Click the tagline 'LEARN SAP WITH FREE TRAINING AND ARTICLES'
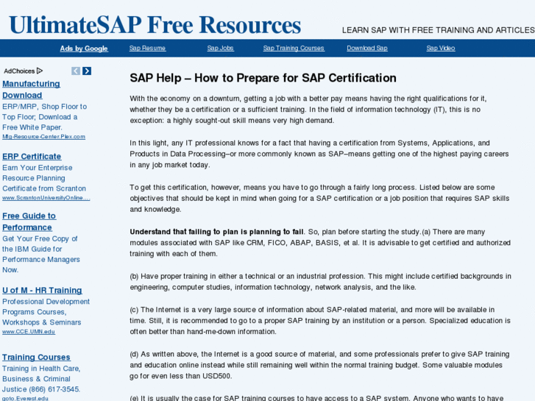 [x=439, y=30]
